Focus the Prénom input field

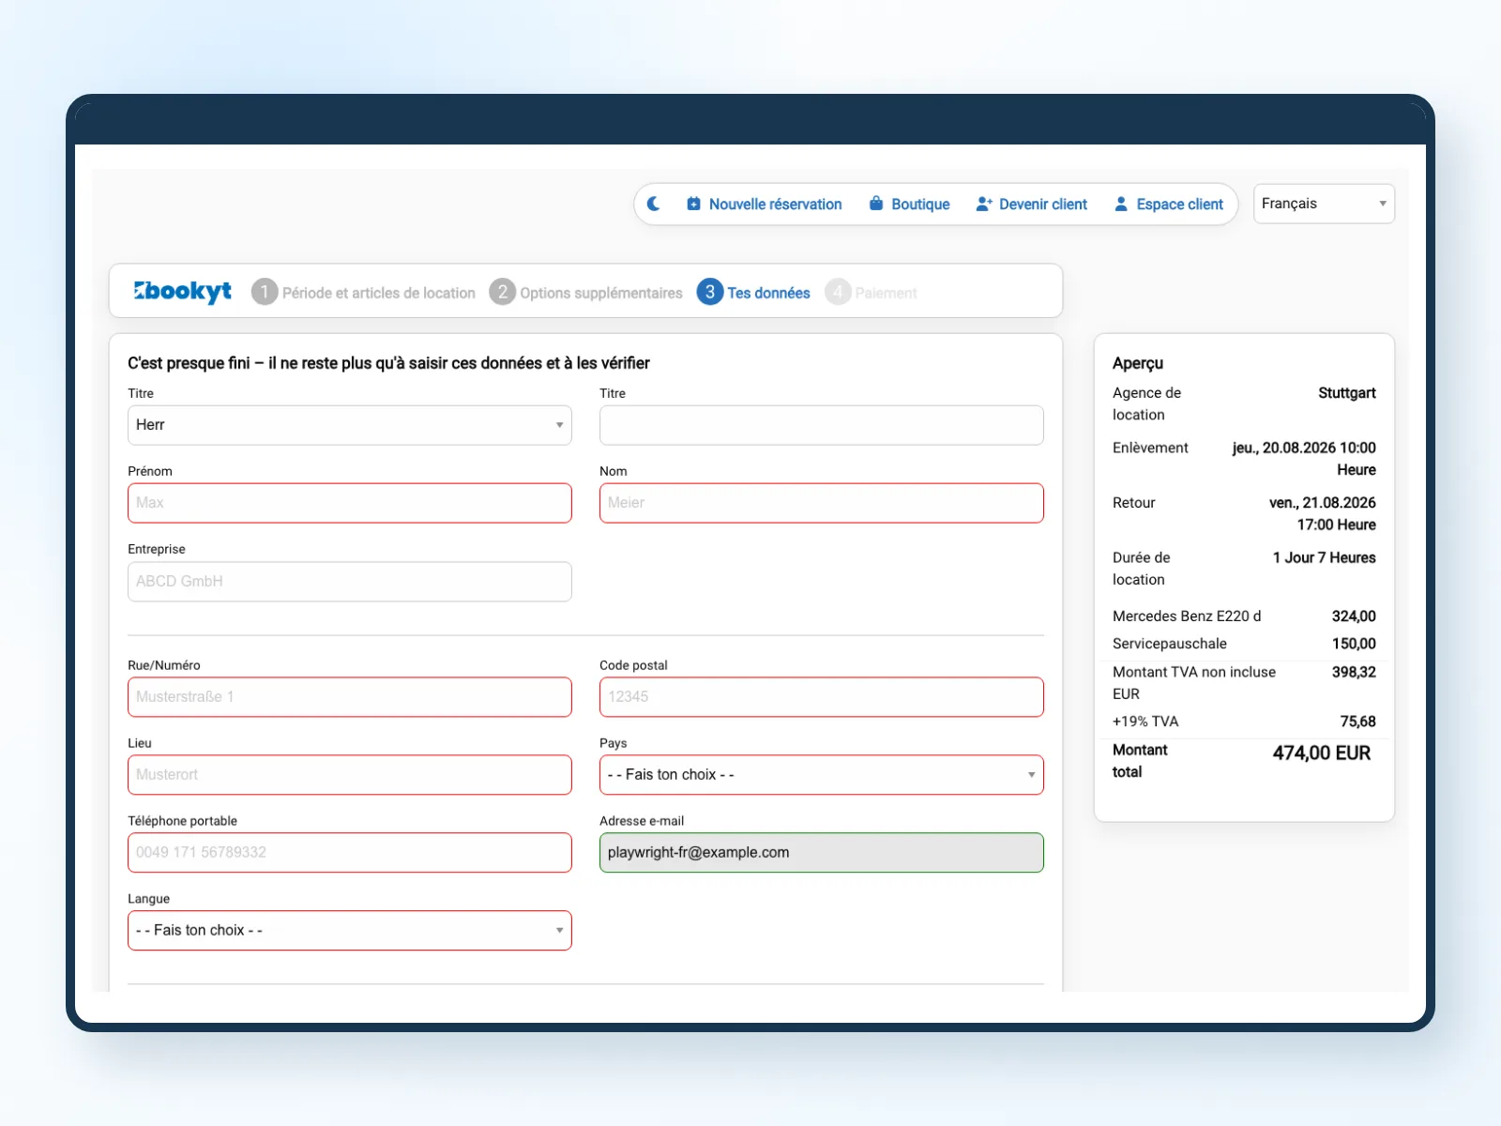point(350,503)
